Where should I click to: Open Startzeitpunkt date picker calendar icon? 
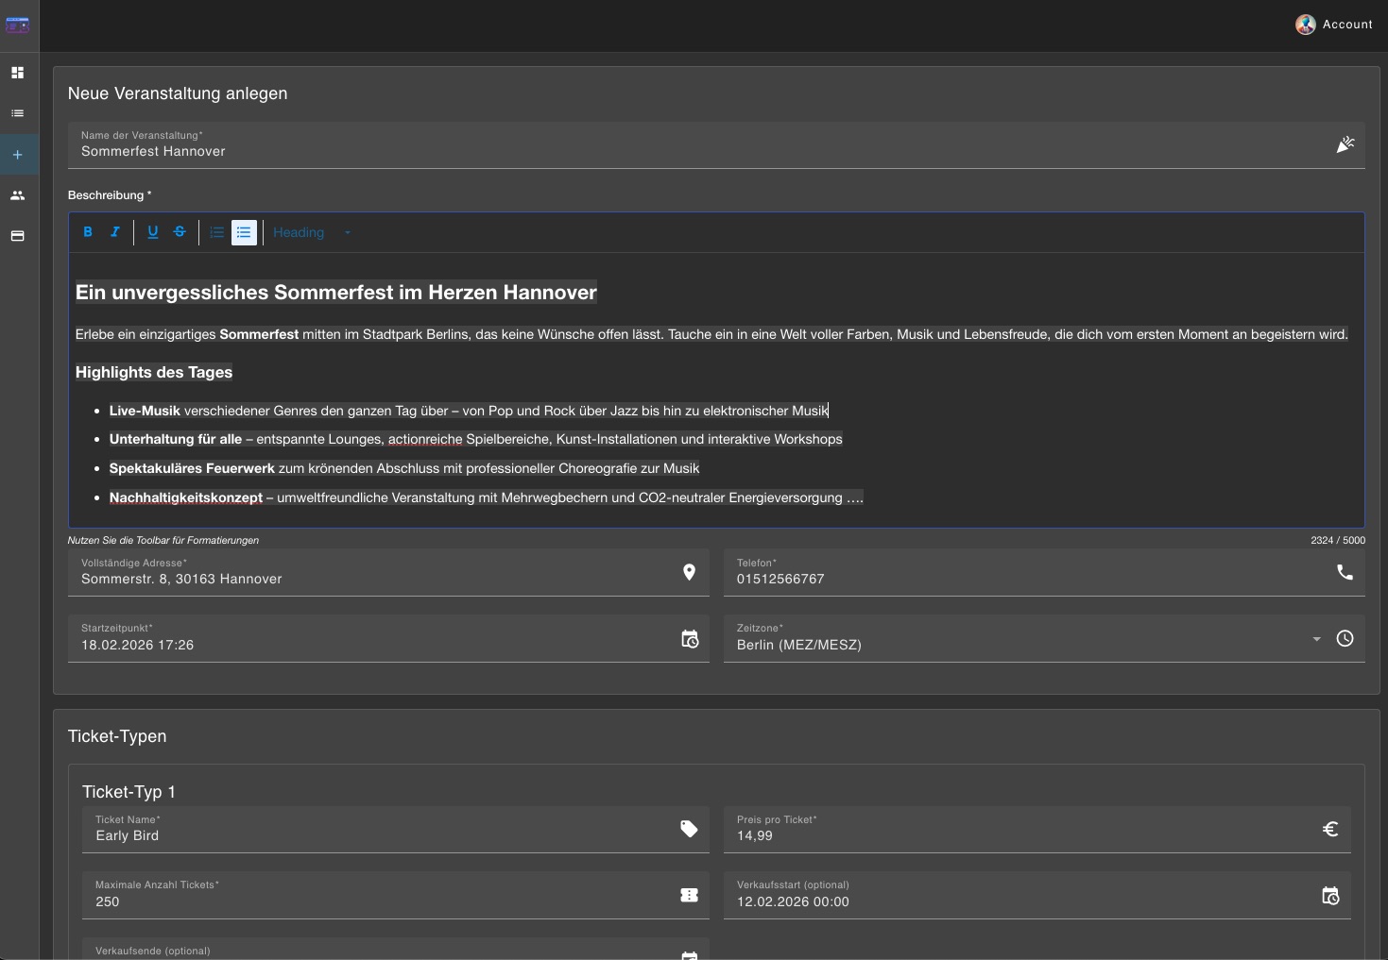pyautogui.click(x=690, y=639)
